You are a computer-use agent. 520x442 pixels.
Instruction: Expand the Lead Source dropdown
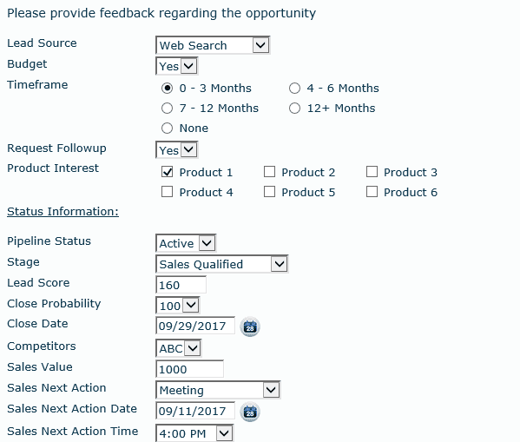pos(213,45)
